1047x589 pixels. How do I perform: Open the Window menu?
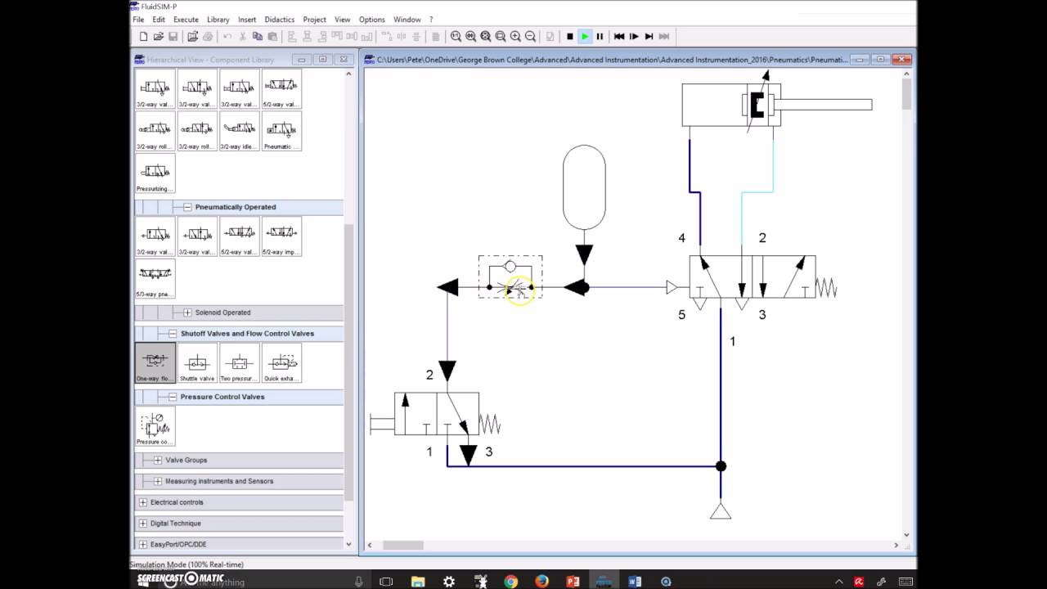pyautogui.click(x=407, y=20)
